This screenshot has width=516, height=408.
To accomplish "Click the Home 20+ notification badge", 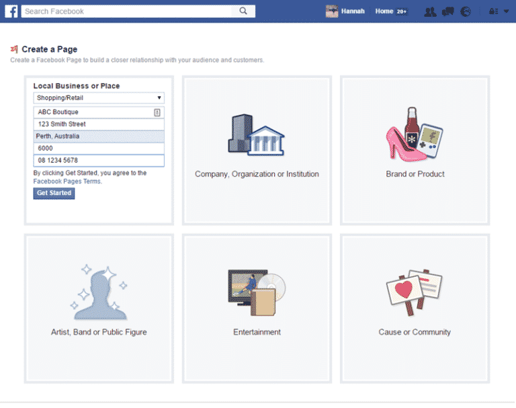I will 402,11.
